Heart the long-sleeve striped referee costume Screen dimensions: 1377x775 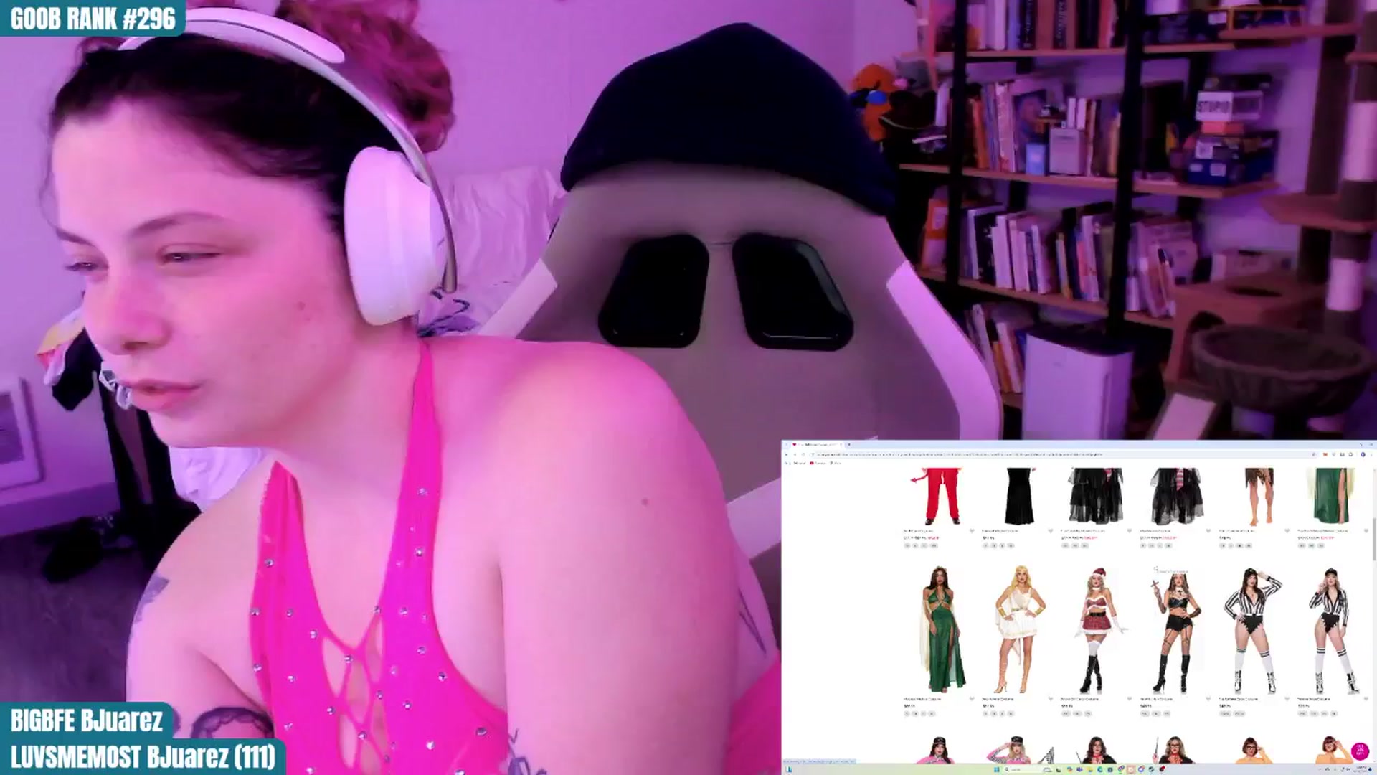[1287, 698]
